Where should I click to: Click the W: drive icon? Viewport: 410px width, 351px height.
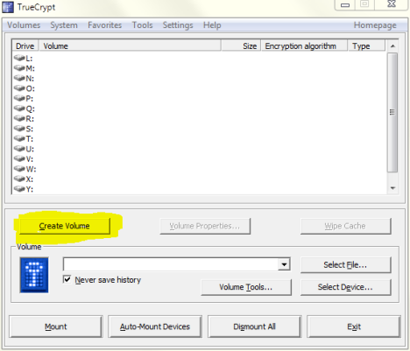19,169
